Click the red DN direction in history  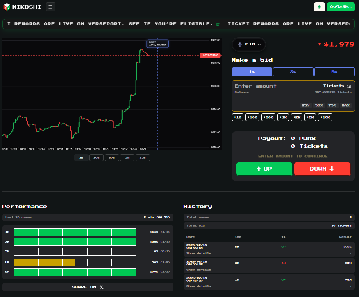tap(283, 263)
